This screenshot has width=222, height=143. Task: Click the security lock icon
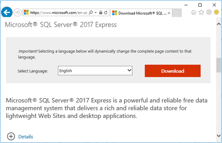[101, 13]
